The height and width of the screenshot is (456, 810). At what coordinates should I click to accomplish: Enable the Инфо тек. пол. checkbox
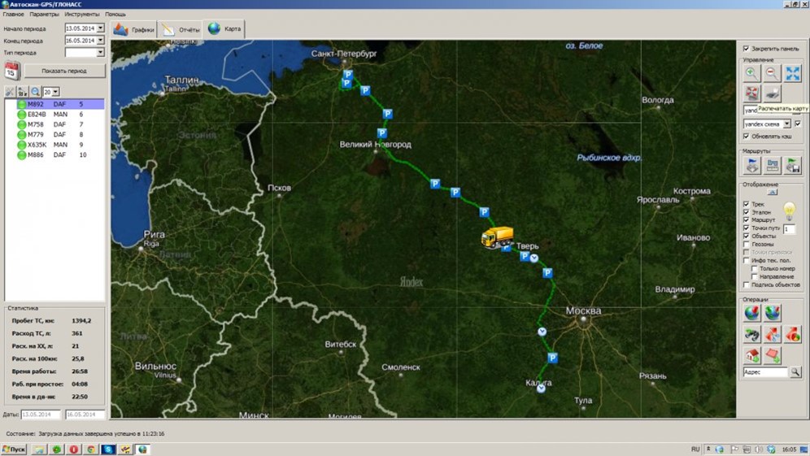(746, 260)
